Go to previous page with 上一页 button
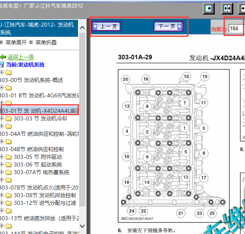 pyautogui.click(x=106, y=26)
